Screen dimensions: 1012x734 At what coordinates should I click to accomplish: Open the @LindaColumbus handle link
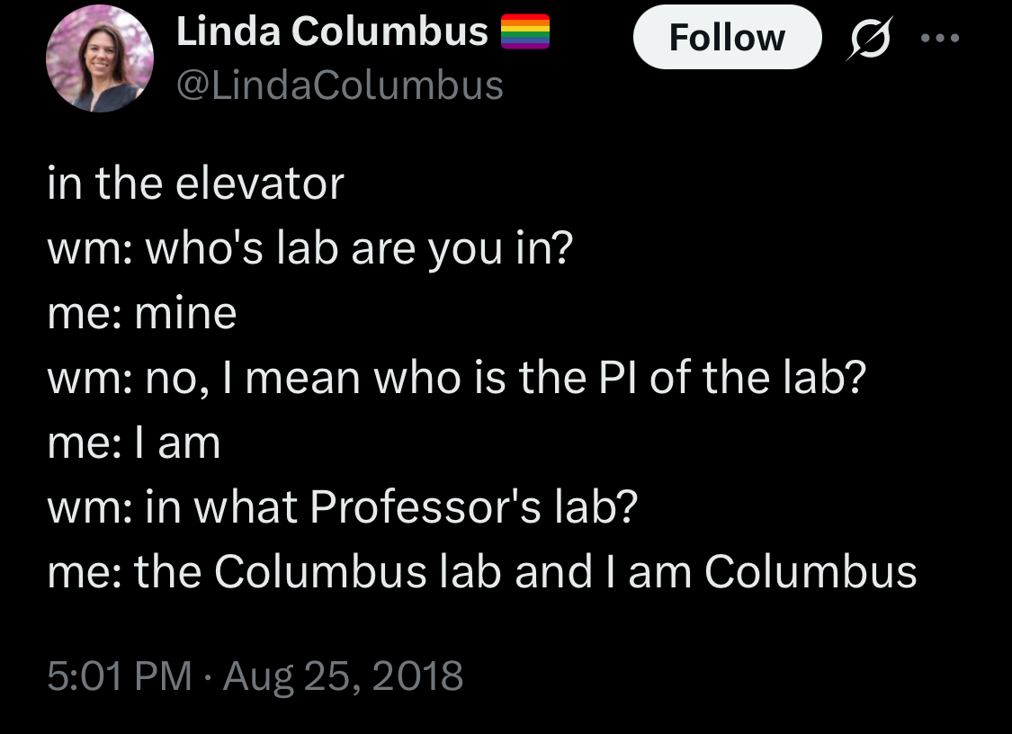click(x=339, y=85)
